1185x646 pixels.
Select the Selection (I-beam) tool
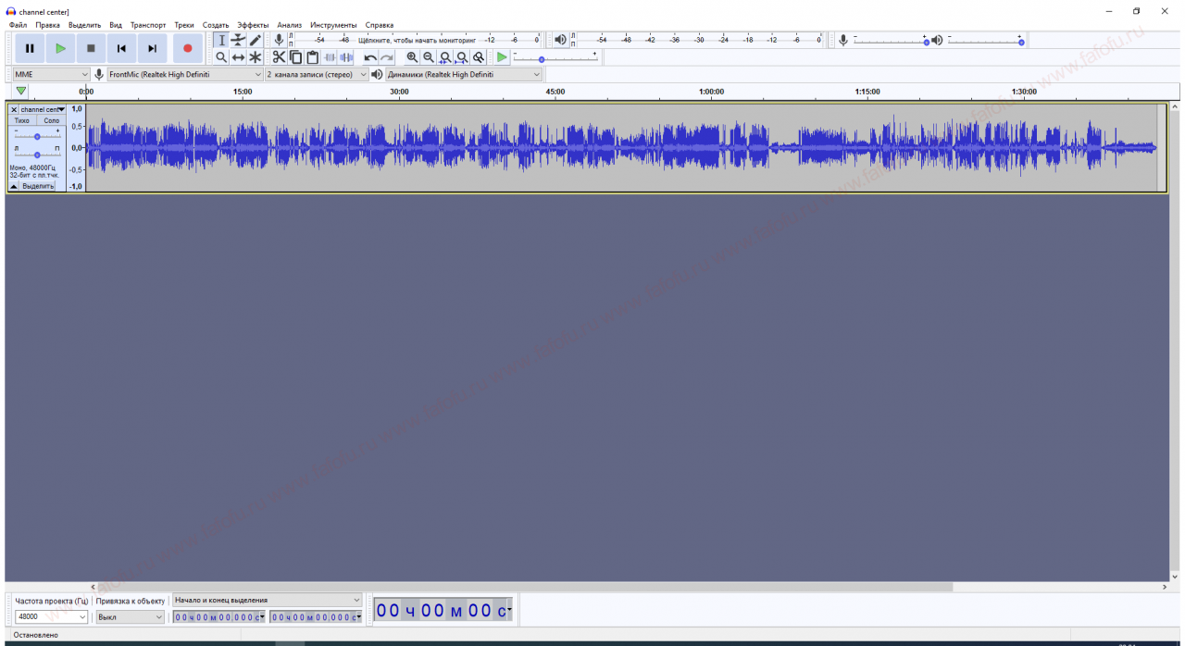click(221, 40)
